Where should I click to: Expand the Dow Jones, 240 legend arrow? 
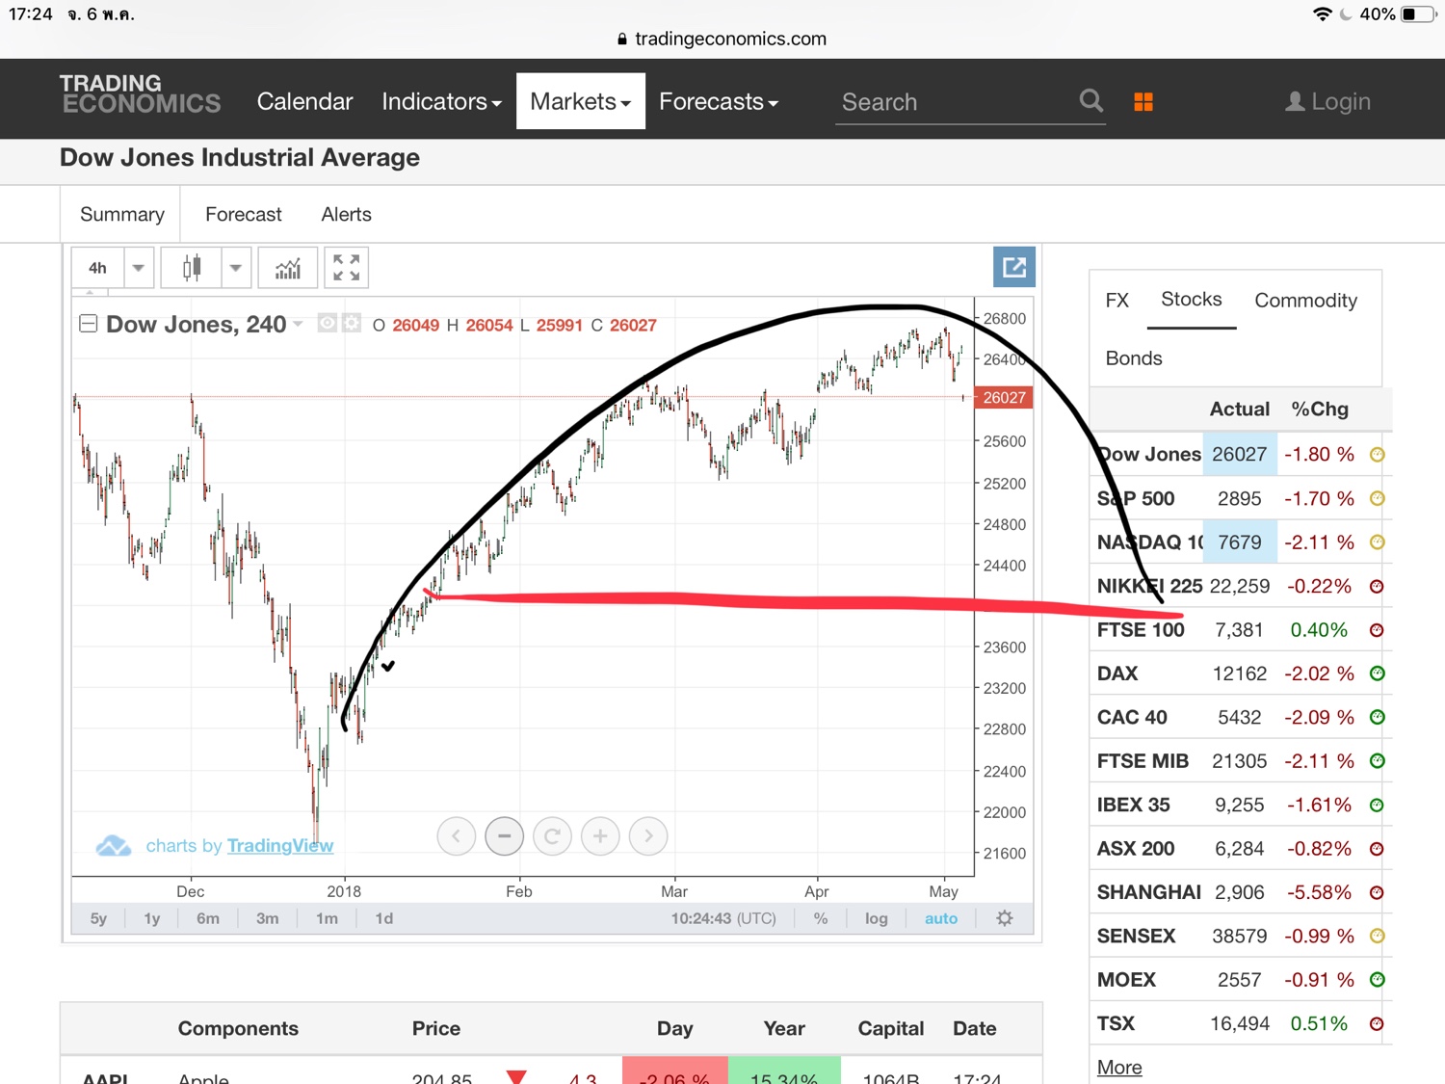pyautogui.click(x=299, y=324)
